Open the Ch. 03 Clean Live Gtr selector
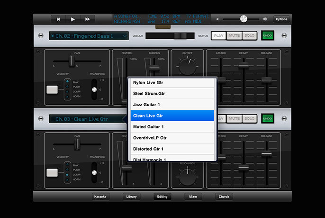Screen dimensions: 325x218 (87, 119)
